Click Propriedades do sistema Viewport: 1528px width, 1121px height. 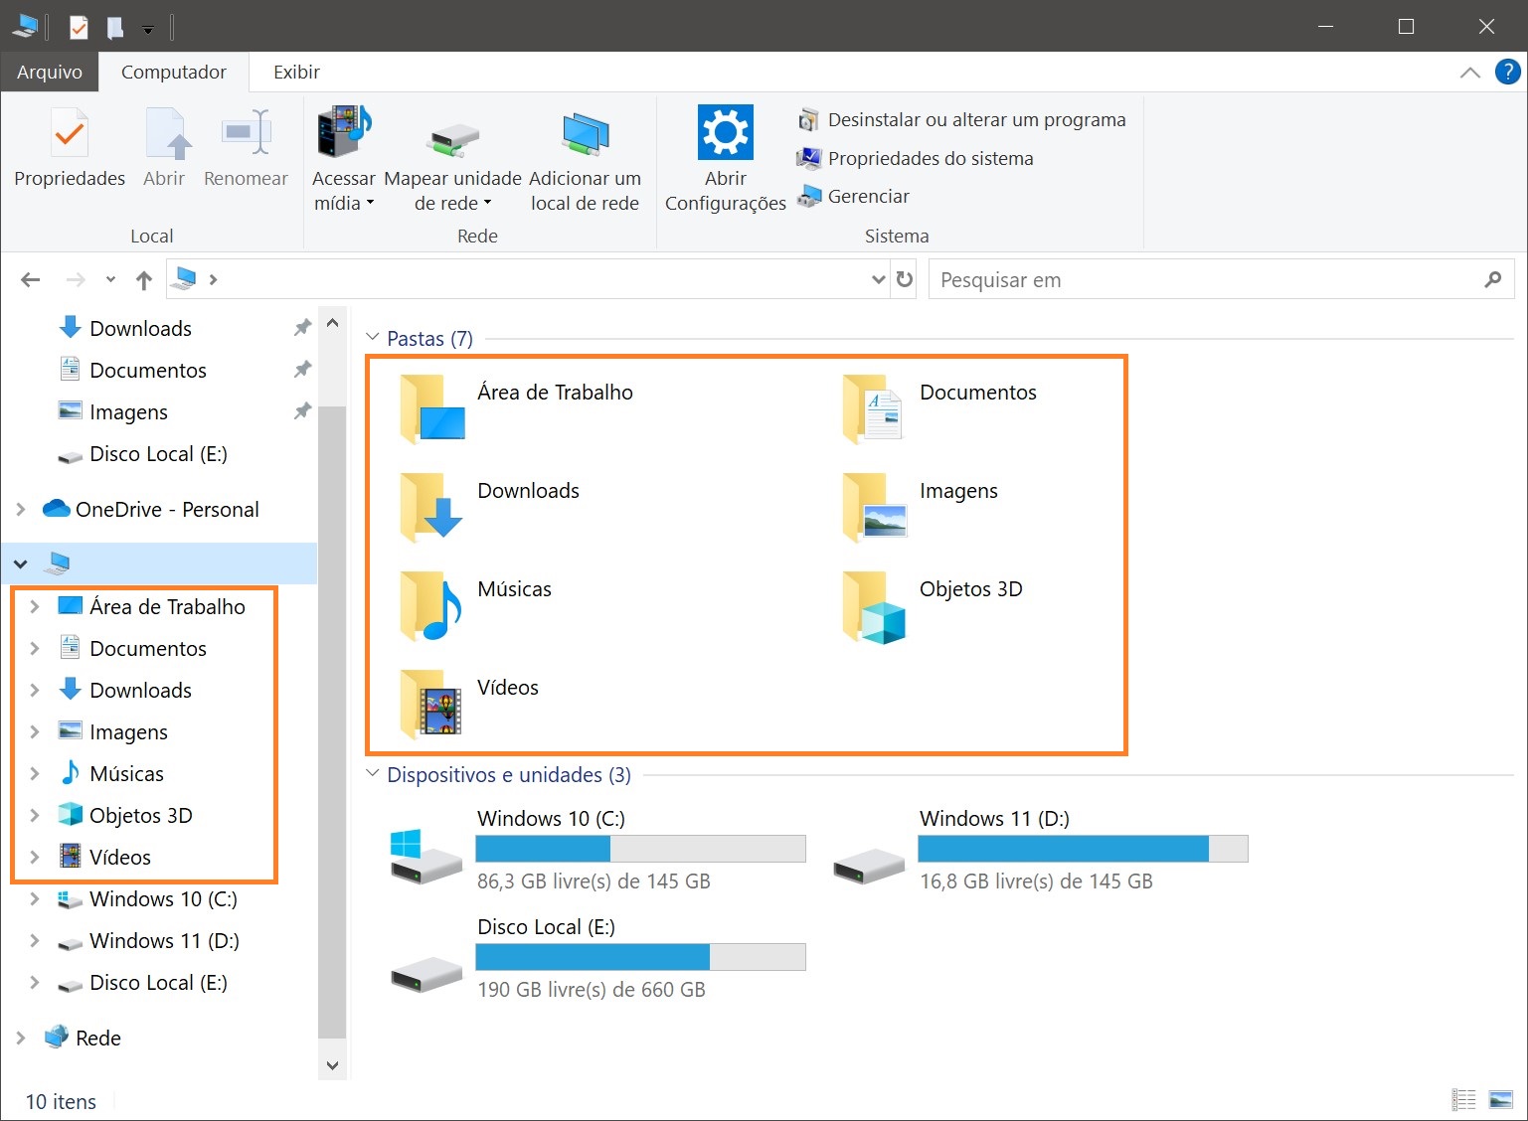pyautogui.click(x=930, y=158)
